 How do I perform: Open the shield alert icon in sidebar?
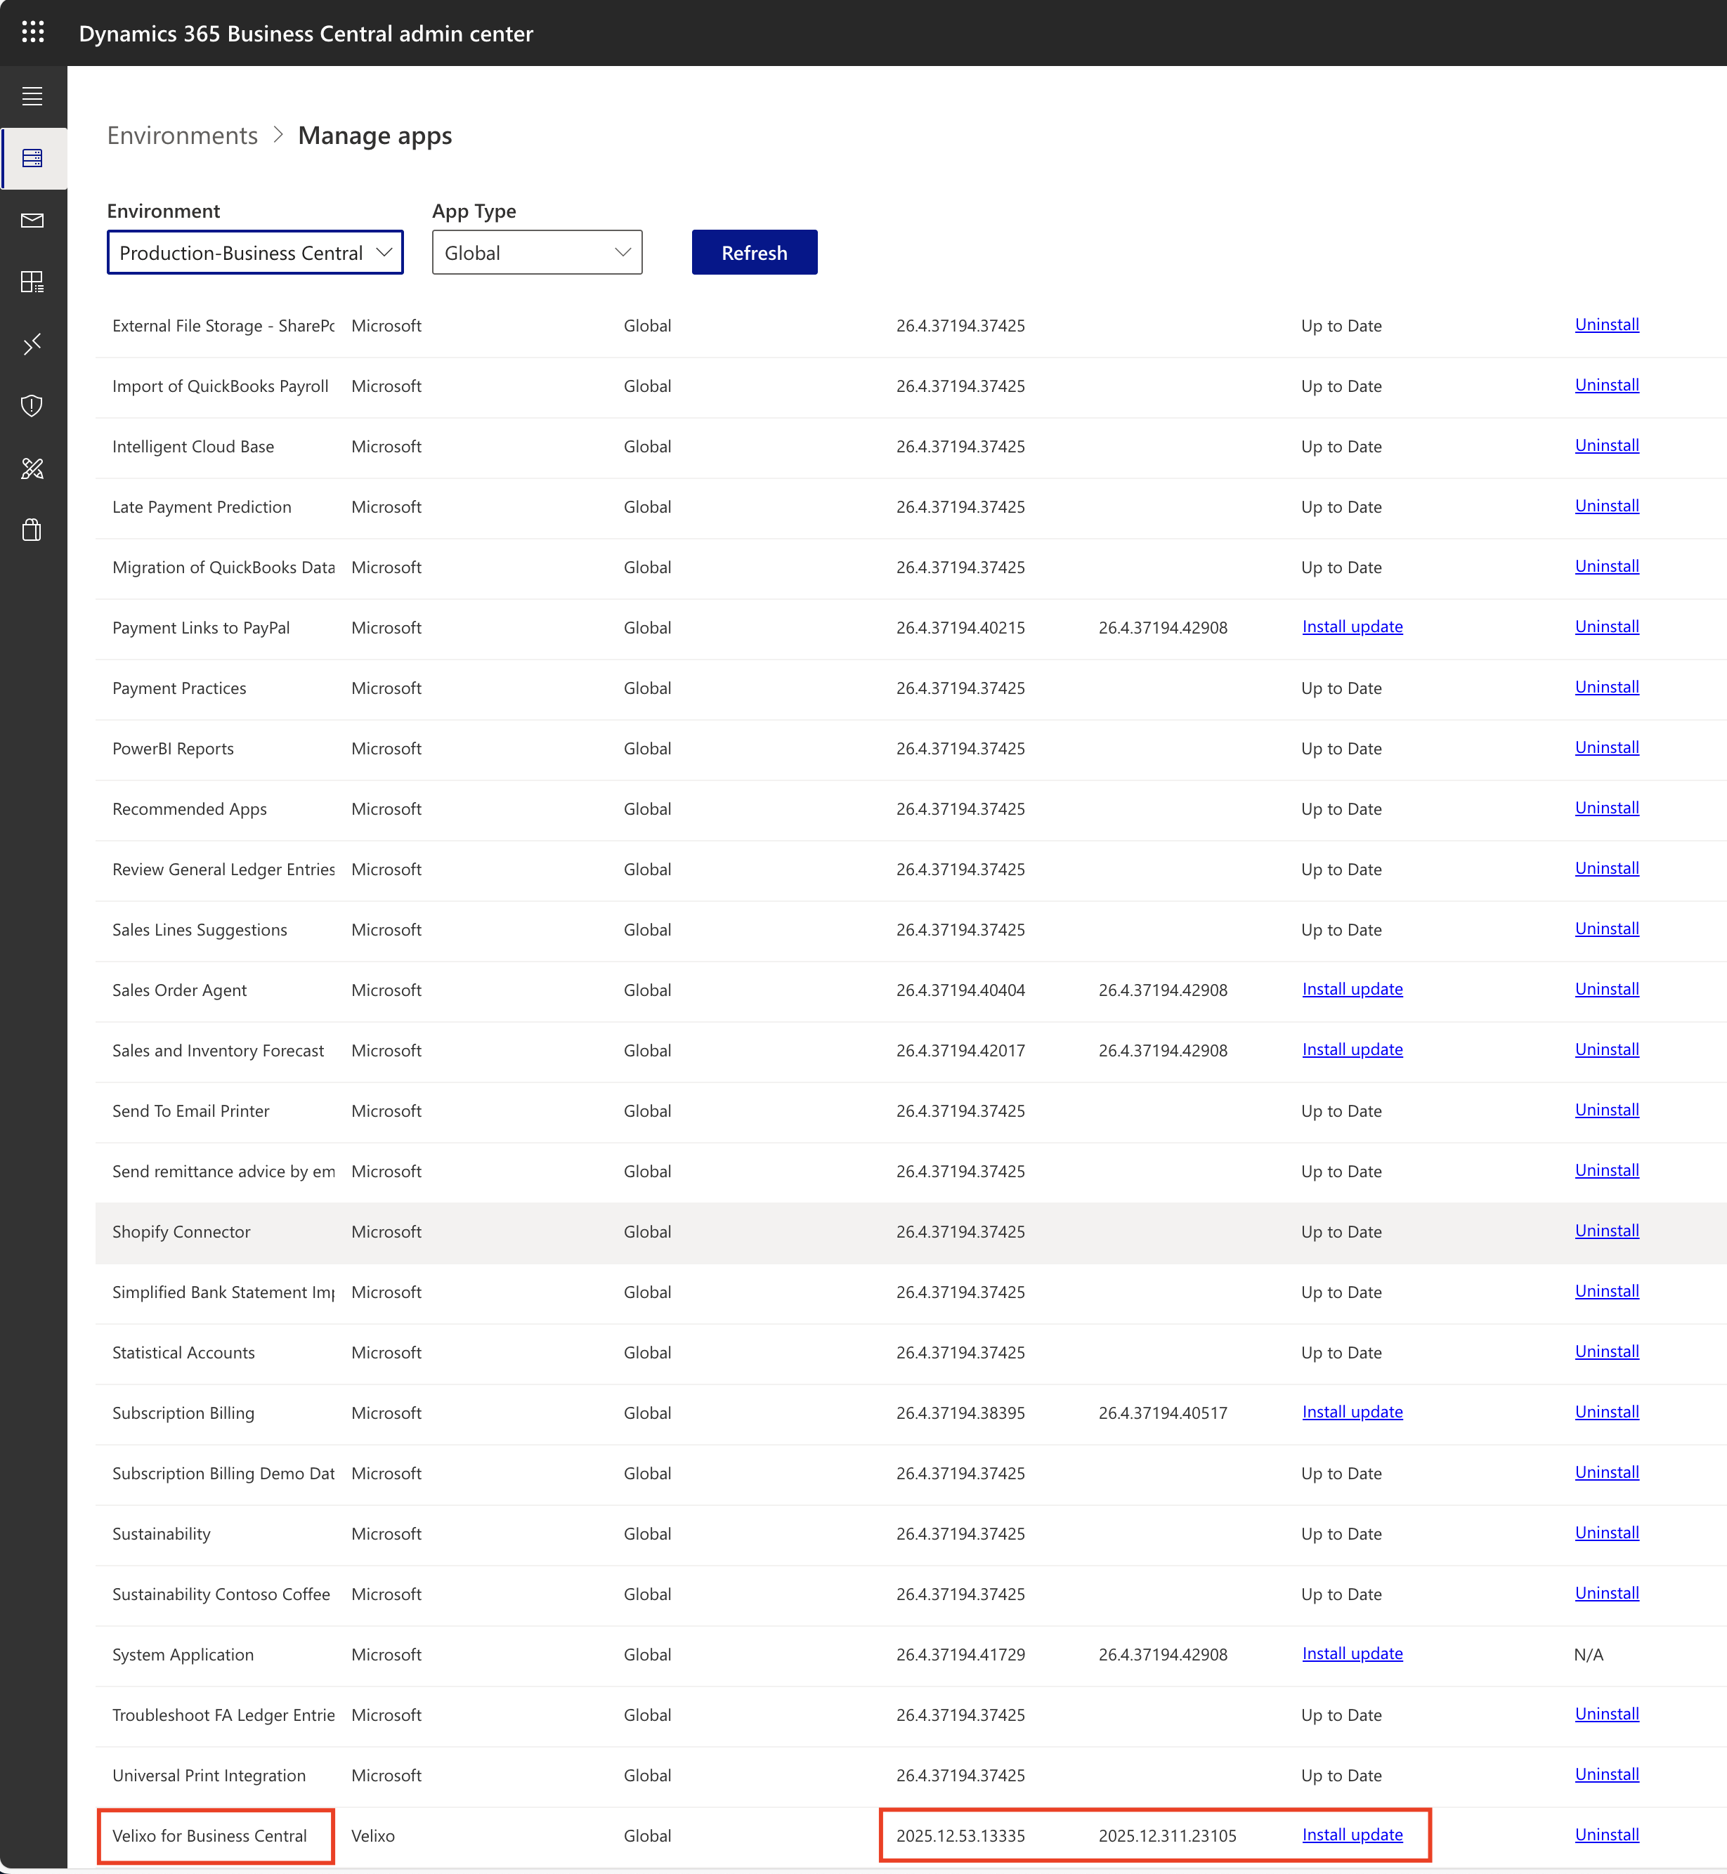pyautogui.click(x=33, y=407)
